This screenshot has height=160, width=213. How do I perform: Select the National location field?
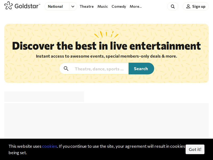[x=57, y=6]
